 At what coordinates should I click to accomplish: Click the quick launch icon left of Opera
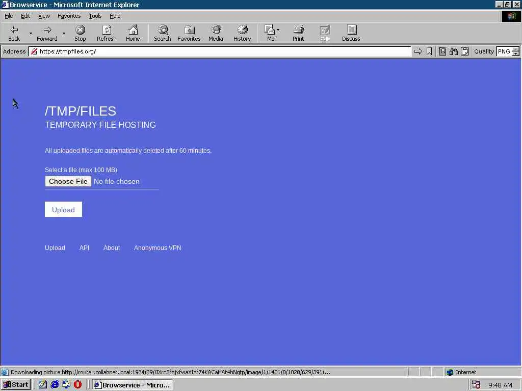66,385
